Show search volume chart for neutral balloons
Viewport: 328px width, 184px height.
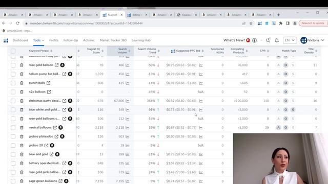[x=128, y=127]
